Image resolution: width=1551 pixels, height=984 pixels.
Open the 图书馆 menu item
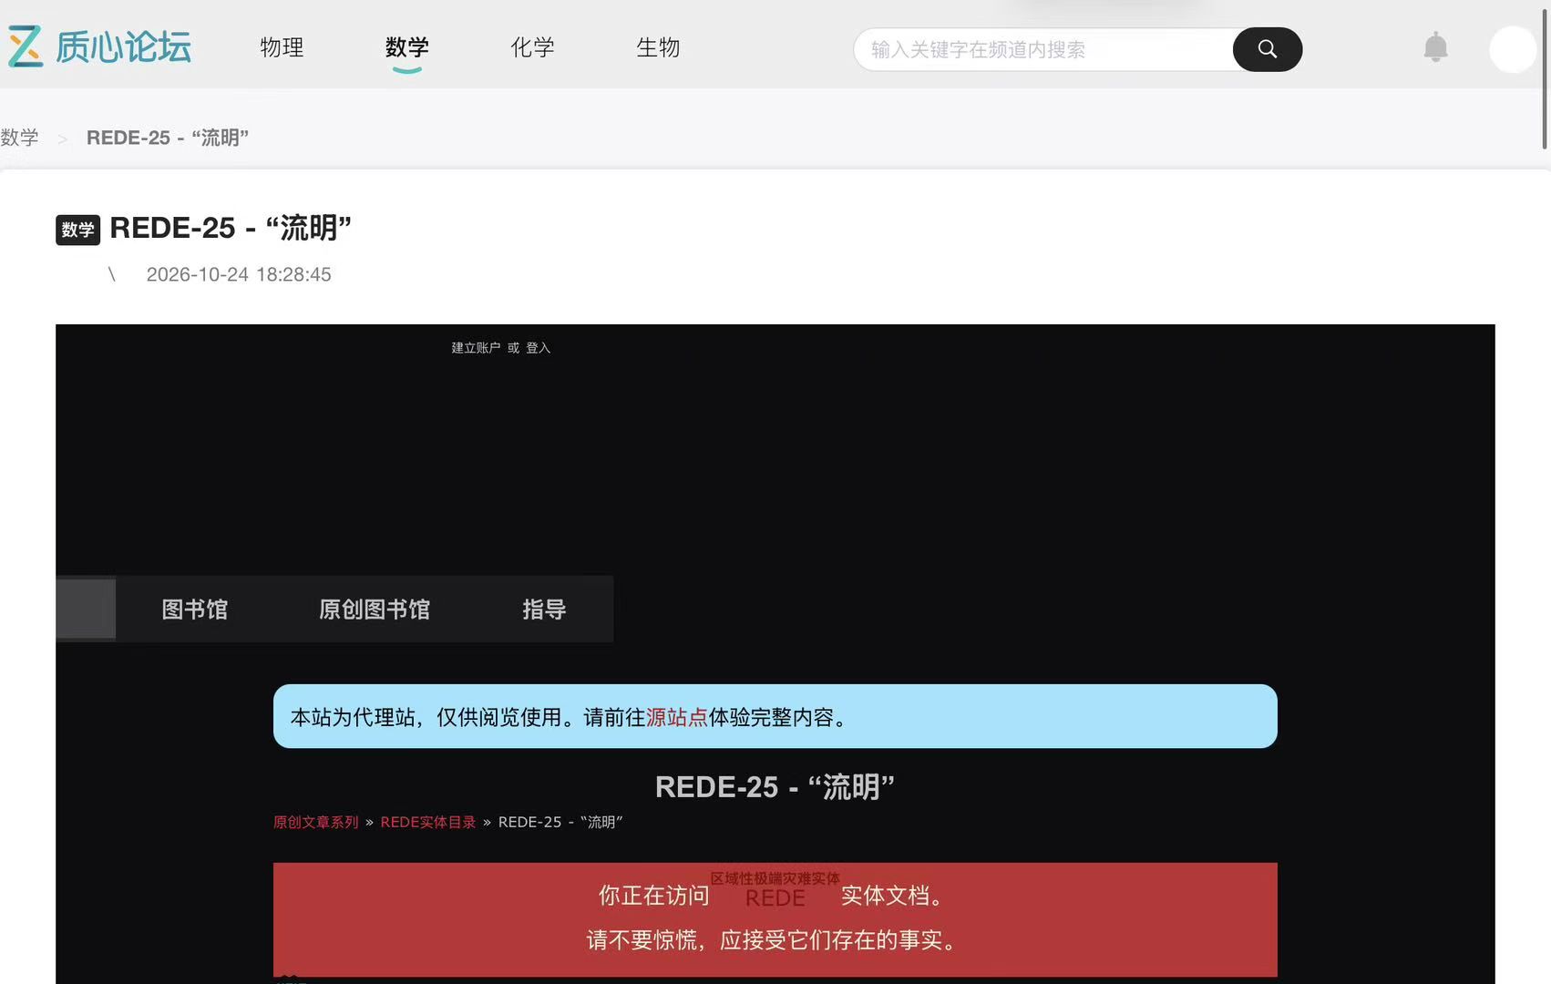[194, 610]
